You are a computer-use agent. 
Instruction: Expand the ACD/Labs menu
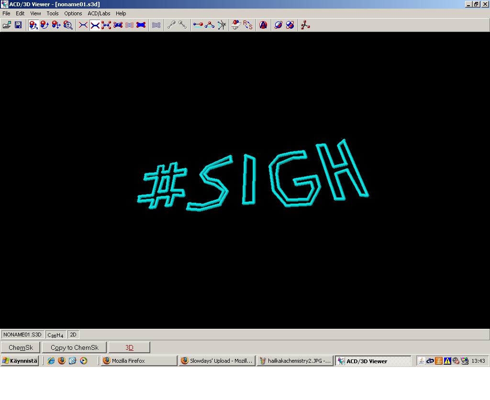[x=99, y=13]
